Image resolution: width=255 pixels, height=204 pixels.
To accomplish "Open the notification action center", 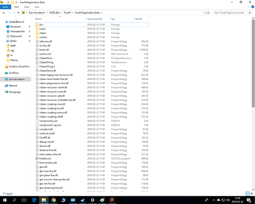I will (249, 200).
